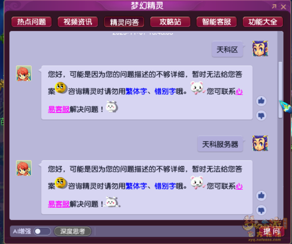Like the second sprite reply with thumbs-up

coord(261,196)
